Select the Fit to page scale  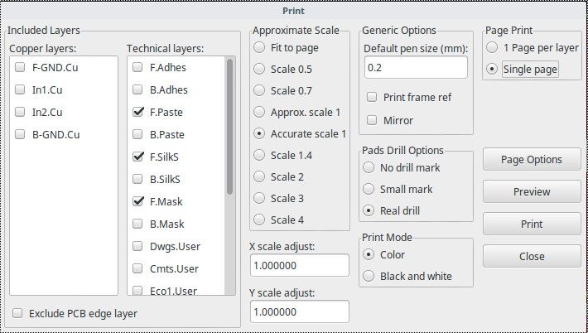click(259, 48)
